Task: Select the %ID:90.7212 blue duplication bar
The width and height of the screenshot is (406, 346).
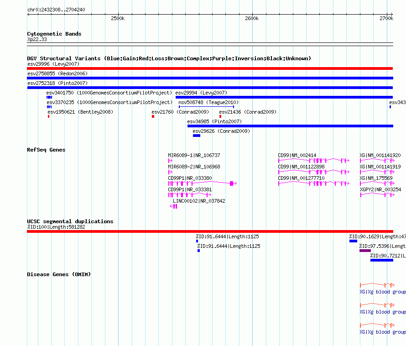Action: click(x=382, y=260)
